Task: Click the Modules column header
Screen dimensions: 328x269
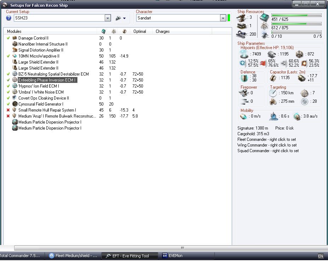Action: click(50, 31)
